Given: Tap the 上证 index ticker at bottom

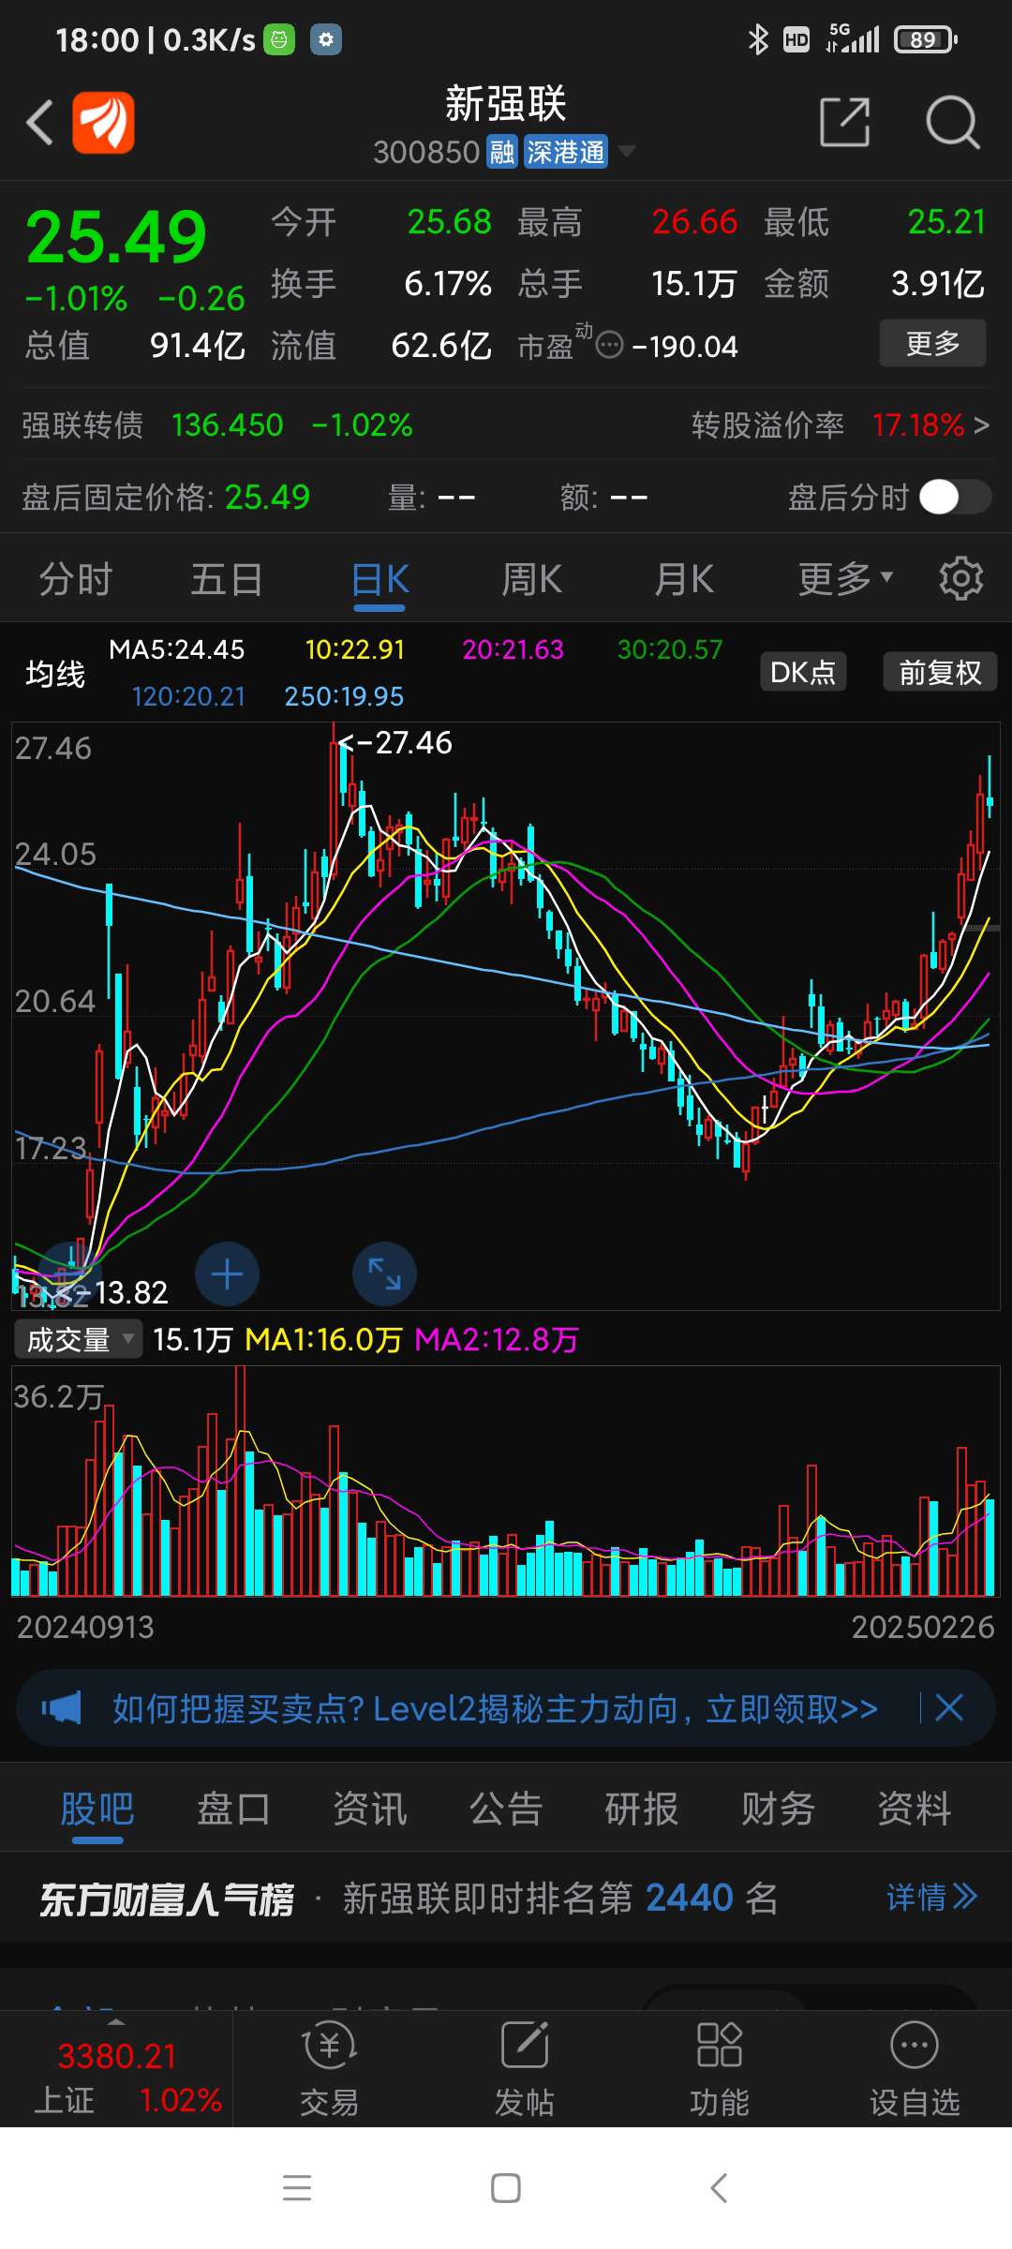Looking at the screenshot, I should click(x=116, y=2077).
